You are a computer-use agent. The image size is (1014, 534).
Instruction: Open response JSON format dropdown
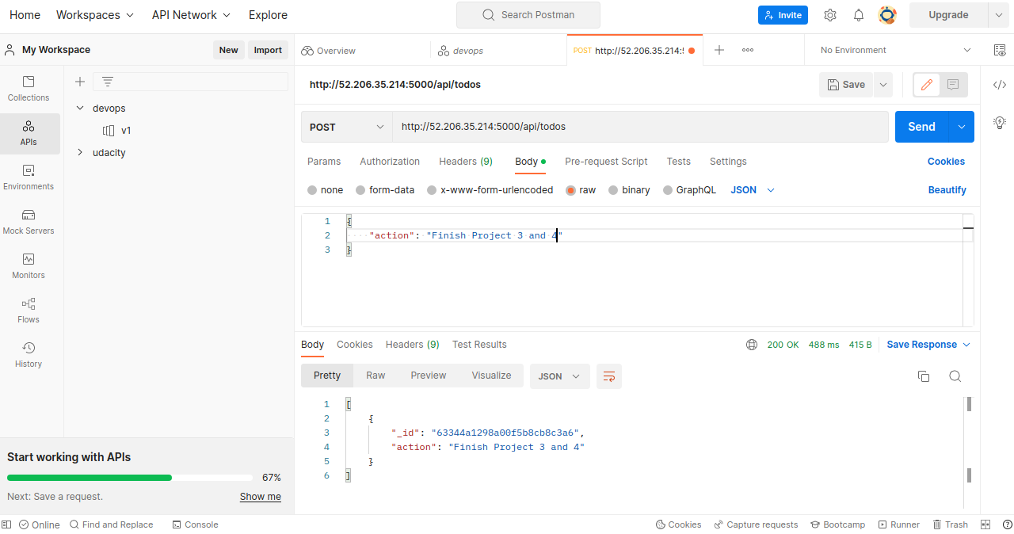559,376
